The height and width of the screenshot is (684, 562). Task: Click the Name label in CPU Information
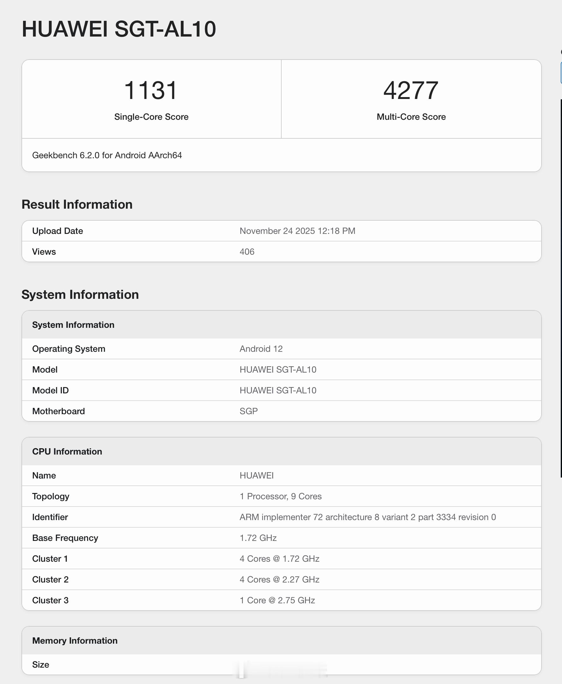click(44, 476)
